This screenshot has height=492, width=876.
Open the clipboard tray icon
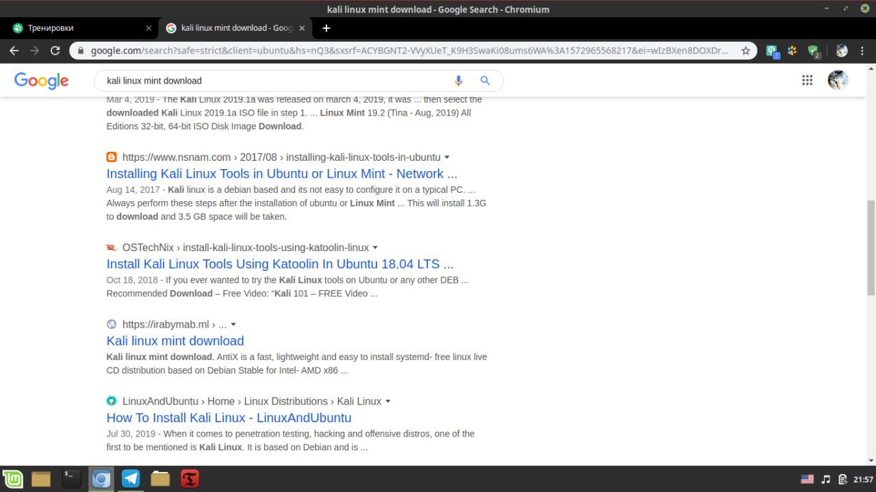[x=843, y=479]
